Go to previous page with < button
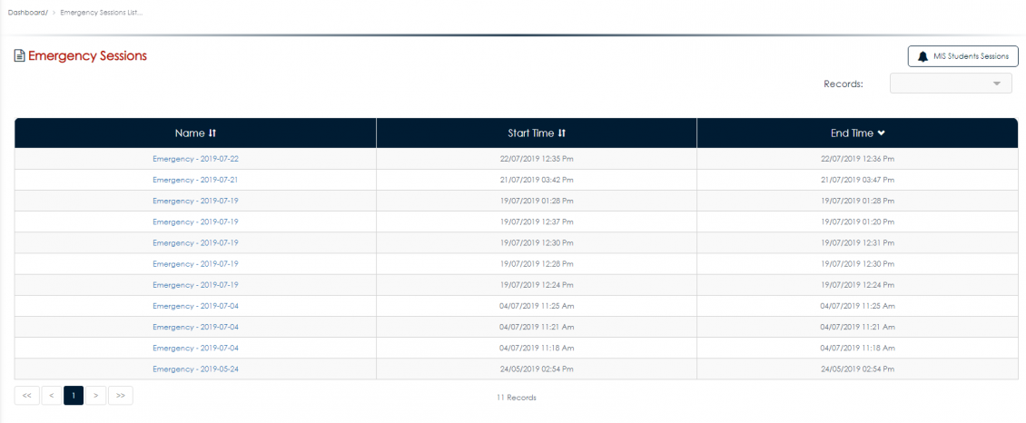This screenshot has width=1026, height=423. 52,396
